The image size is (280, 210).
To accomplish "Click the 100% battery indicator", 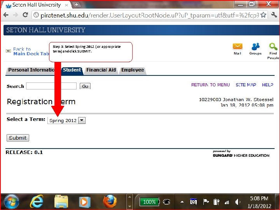I will tap(149, 202).
